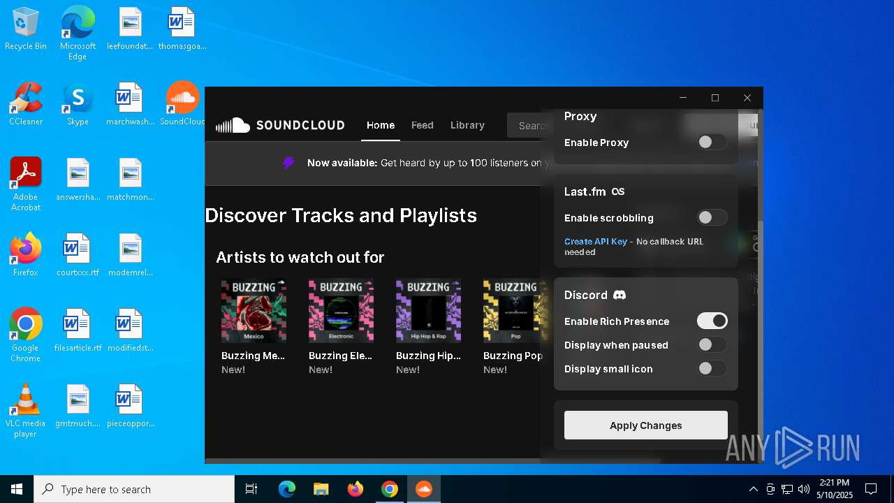The image size is (894, 503).
Task: Close the SoundCloud window
Action: click(747, 98)
